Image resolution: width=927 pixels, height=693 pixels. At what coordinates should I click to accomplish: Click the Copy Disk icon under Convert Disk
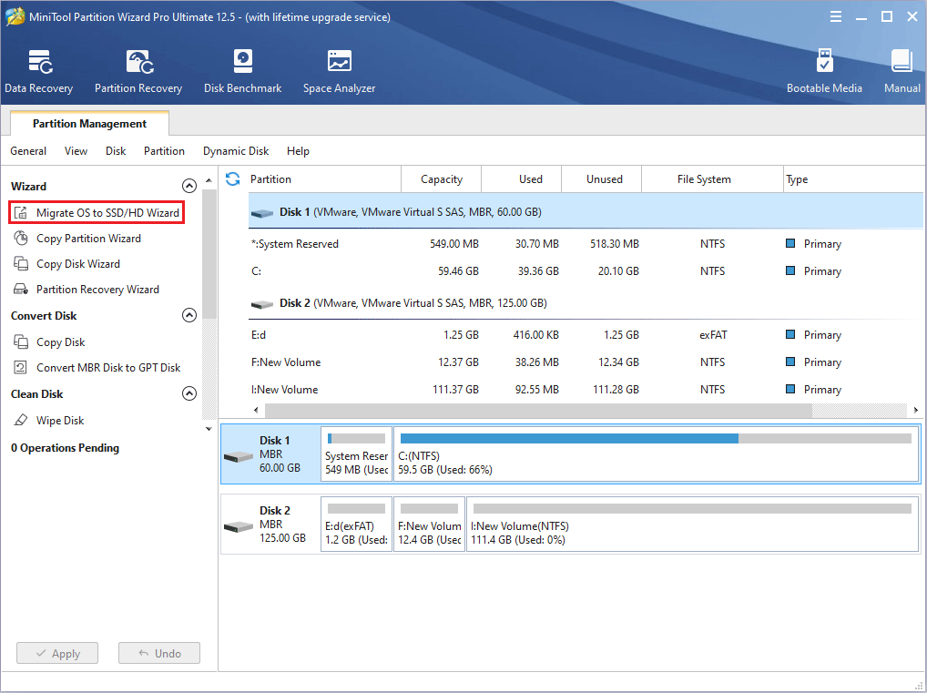coord(21,341)
